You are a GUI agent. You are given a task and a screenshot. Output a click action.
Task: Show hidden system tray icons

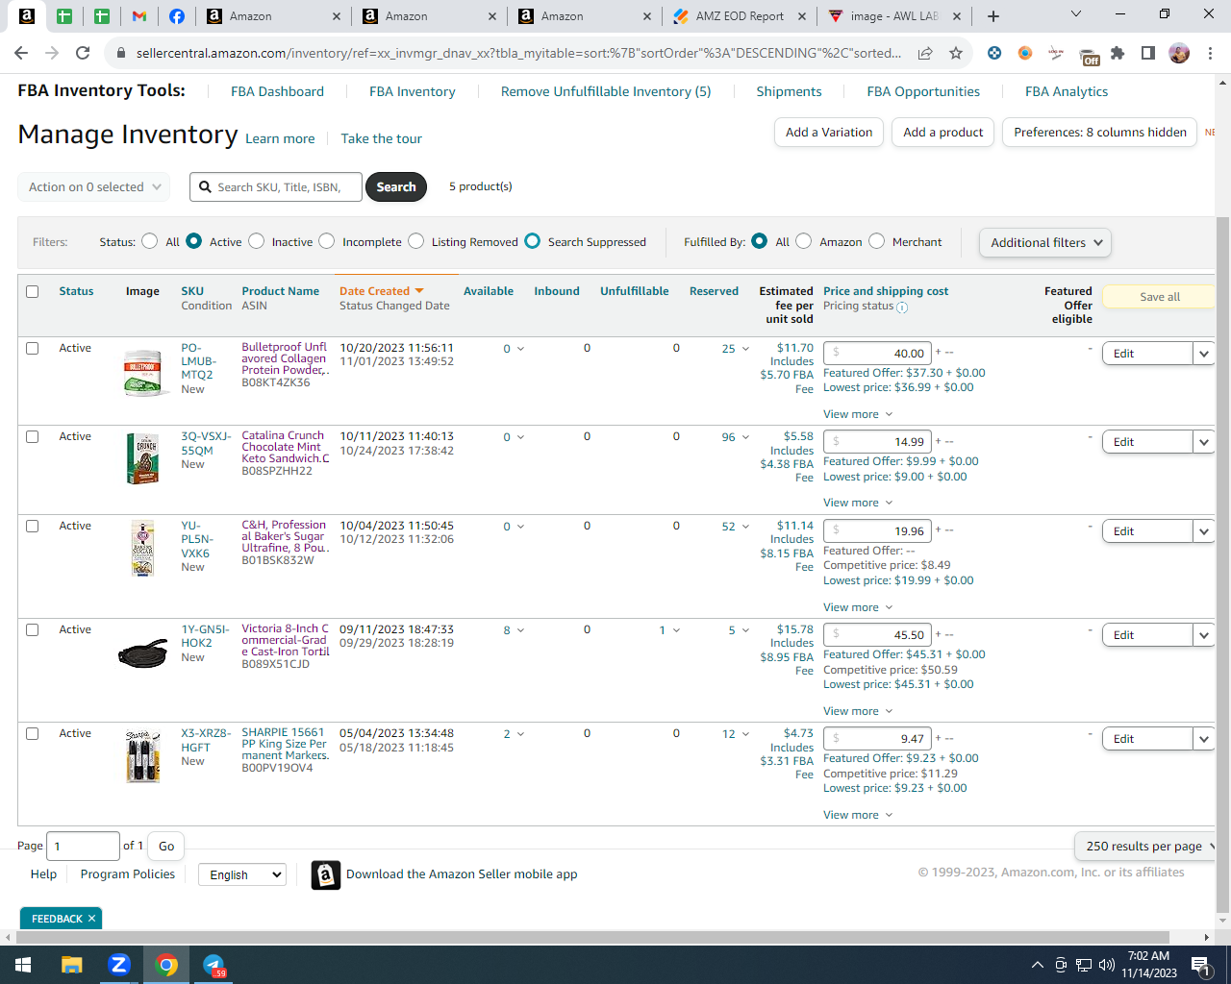tap(1037, 965)
